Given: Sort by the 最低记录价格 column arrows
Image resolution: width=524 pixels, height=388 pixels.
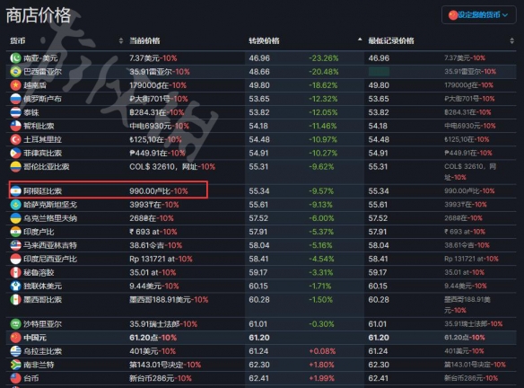Looking at the screenshot, I should (x=511, y=40).
